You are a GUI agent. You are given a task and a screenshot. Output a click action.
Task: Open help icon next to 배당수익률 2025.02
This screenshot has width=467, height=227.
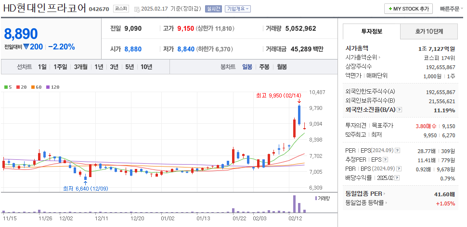[x=397, y=178]
